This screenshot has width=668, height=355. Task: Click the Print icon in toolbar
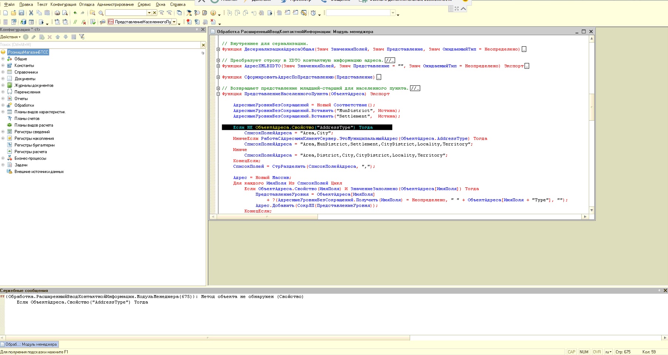tap(57, 13)
